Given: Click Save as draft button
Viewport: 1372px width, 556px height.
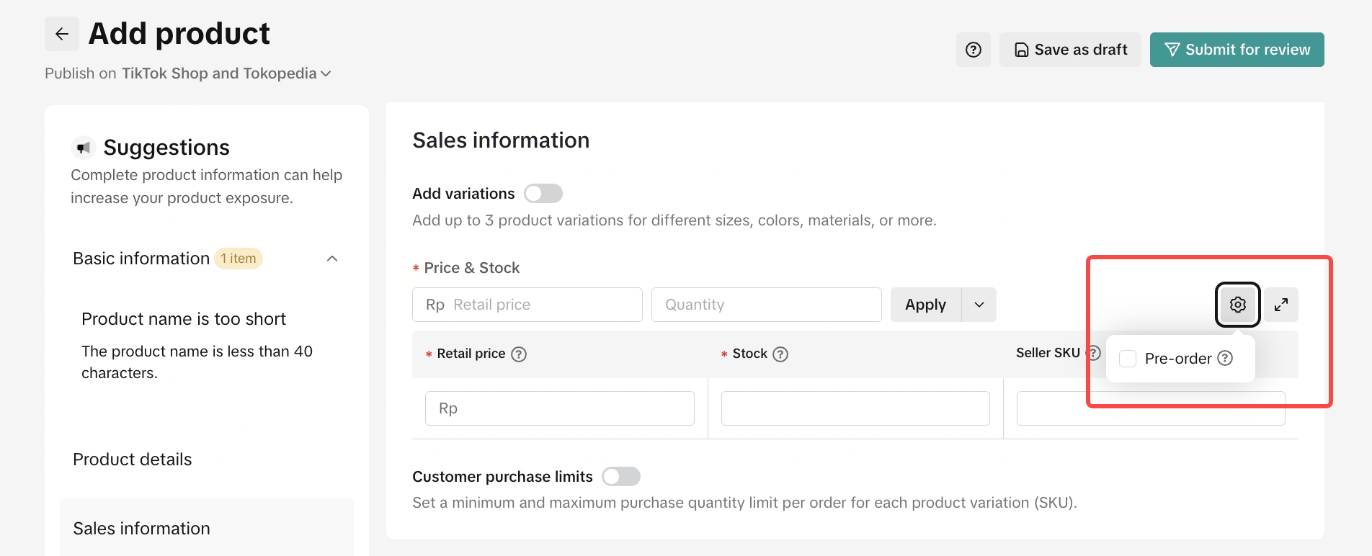Looking at the screenshot, I should [1070, 50].
